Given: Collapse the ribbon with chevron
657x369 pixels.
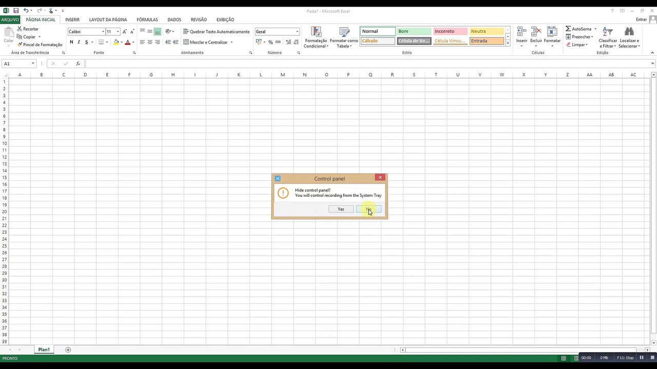Looking at the screenshot, I should (x=652, y=53).
